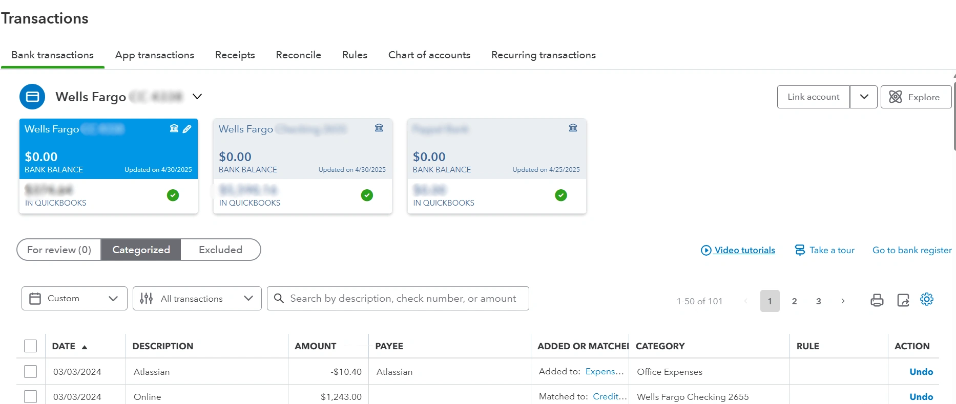Open the table settings gear icon
Viewport: 956px width, 404px height.
coord(926,299)
